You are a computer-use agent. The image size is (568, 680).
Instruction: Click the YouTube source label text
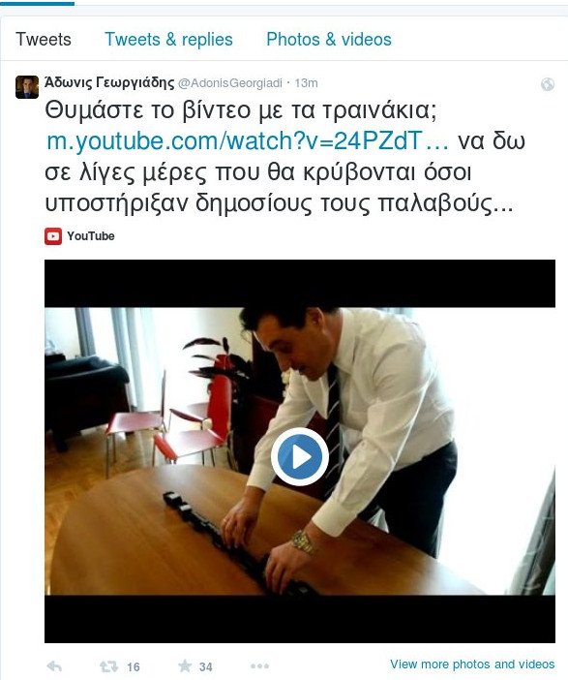(91, 236)
